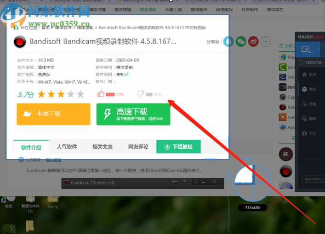Open the 3.png file on the desktop
This screenshot has height=234, width=325.
point(53,202)
